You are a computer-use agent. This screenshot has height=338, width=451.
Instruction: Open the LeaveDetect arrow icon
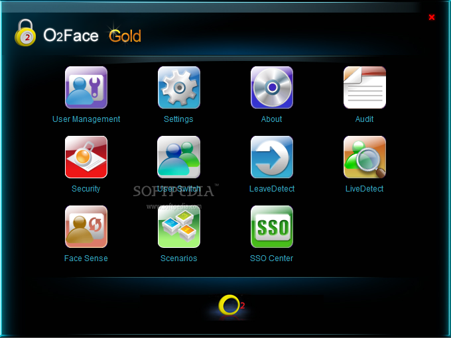coord(272,157)
